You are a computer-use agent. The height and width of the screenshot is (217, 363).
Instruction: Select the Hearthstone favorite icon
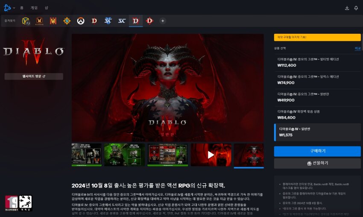[x=67, y=21]
